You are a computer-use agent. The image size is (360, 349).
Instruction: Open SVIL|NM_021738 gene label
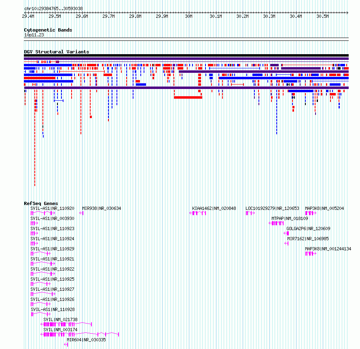[60, 319]
